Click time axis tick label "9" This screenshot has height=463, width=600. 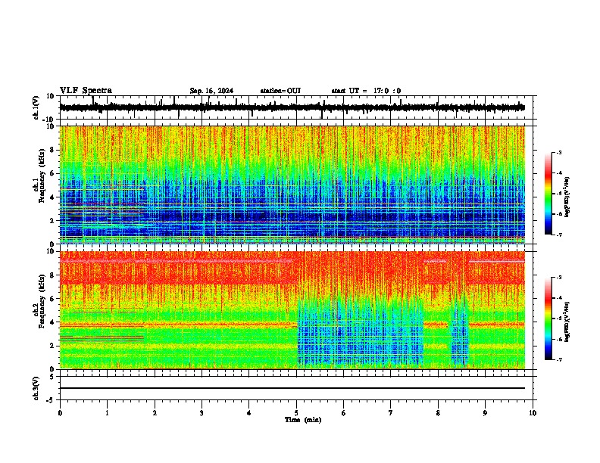[485, 413]
